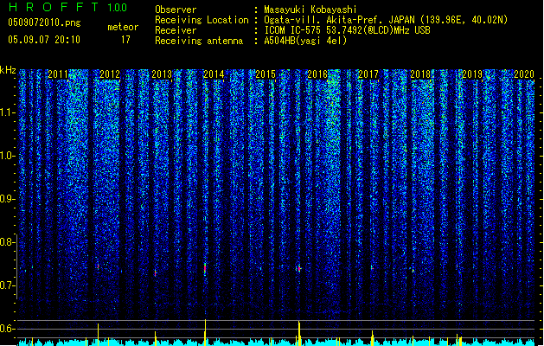544x346 pixels.
Task: Select observer name Masayuki Kobayashi
Action: 310,10
